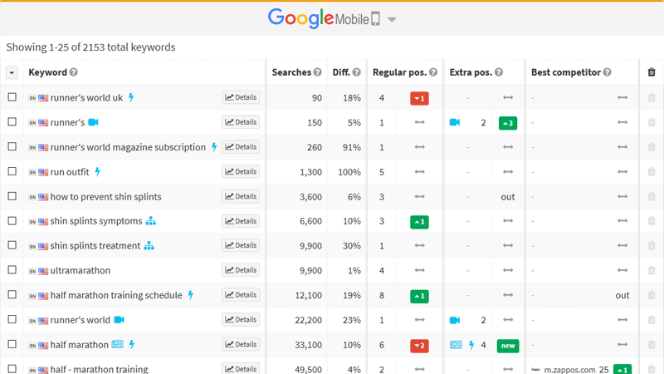Click the lightning icon beside half marathon keyword
The width and height of the screenshot is (664, 374).
132,345
